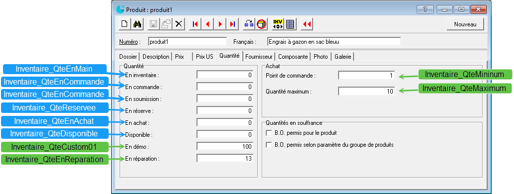Image resolution: width=514 pixels, height=194 pixels.
Task: Switch to the Description tab
Action: point(156,57)
